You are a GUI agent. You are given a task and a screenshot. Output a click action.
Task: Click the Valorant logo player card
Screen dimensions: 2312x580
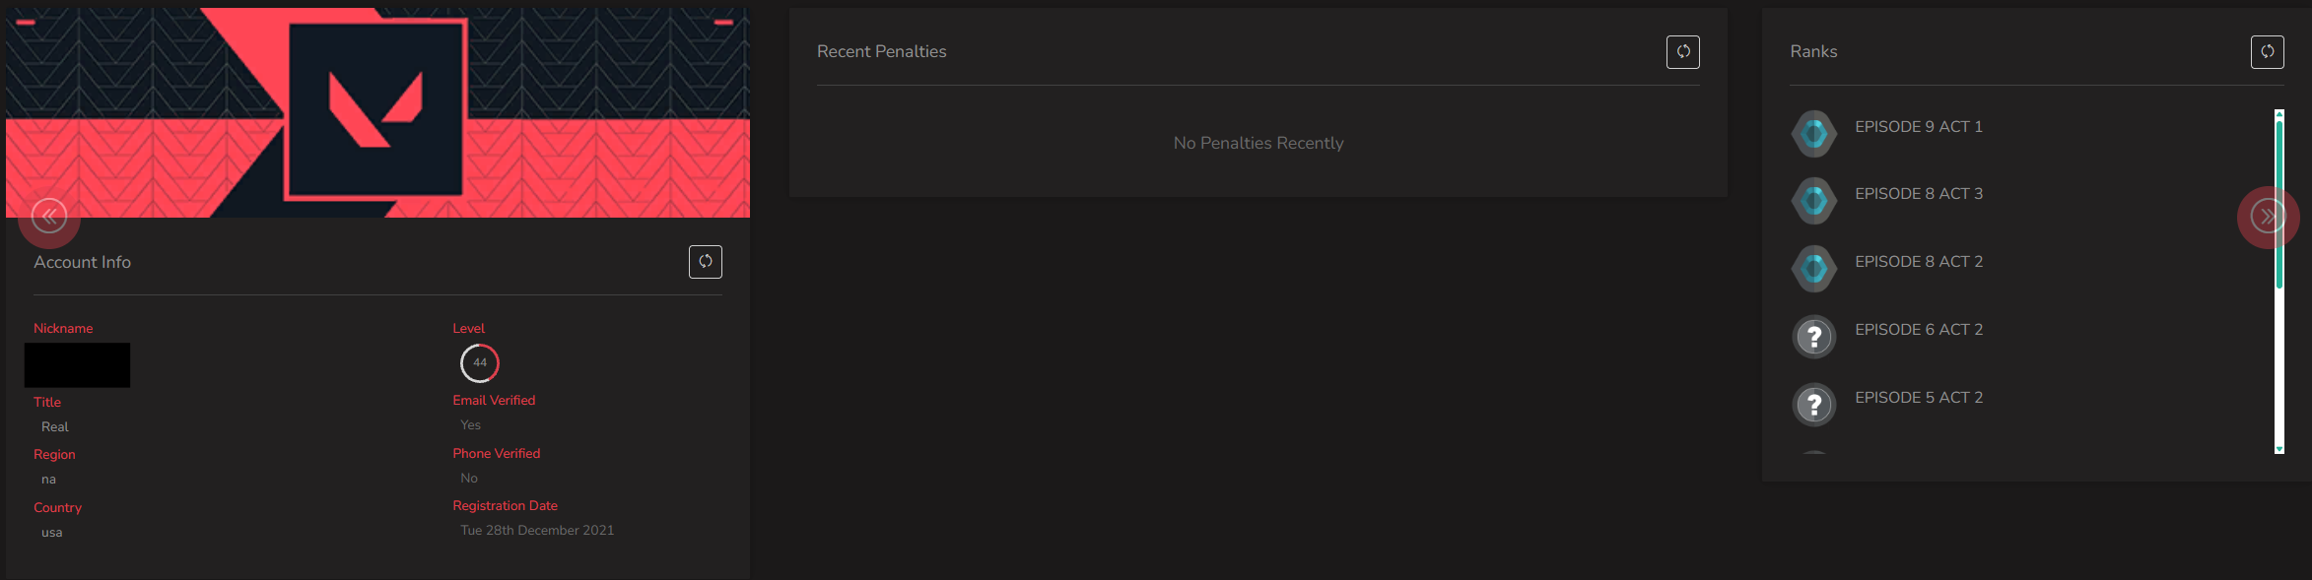coord(375,108)
